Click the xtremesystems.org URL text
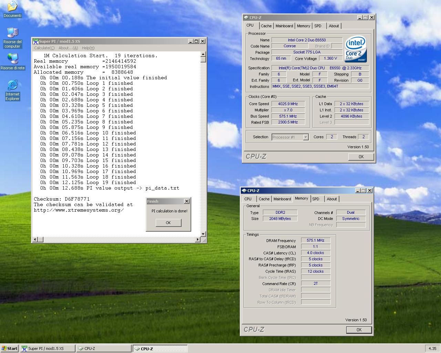The image size is (441, 353). click(79, 210)
